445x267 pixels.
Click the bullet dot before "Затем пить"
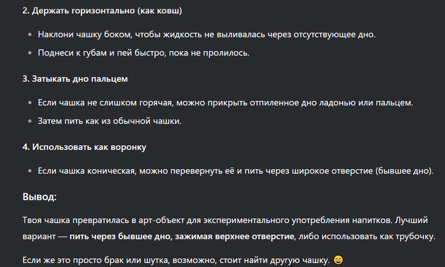[x=30, y=121]
